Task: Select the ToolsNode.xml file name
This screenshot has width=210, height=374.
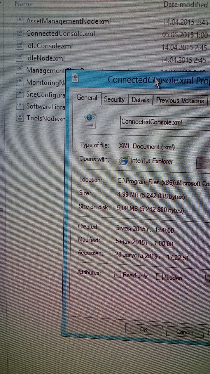Action: pos(45,118)
